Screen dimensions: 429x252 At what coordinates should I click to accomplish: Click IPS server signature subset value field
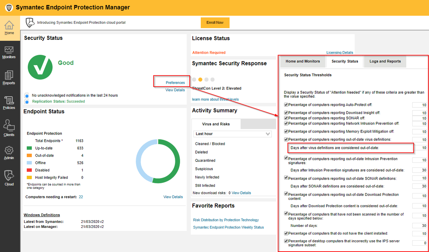click(x=419, y=243)
